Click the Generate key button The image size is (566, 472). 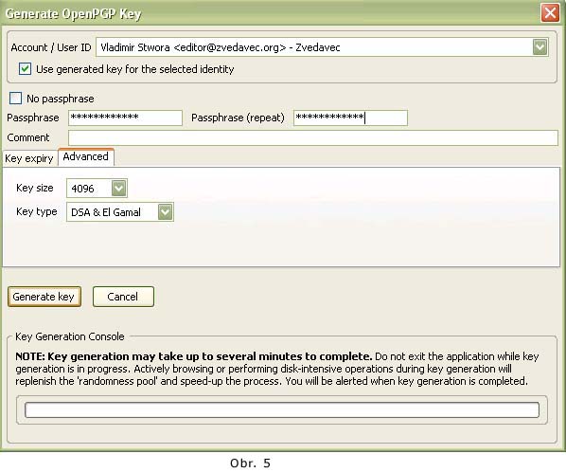coord(44,297)
